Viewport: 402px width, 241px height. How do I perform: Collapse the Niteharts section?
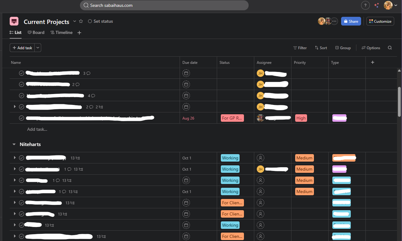[x=14, y=144]
